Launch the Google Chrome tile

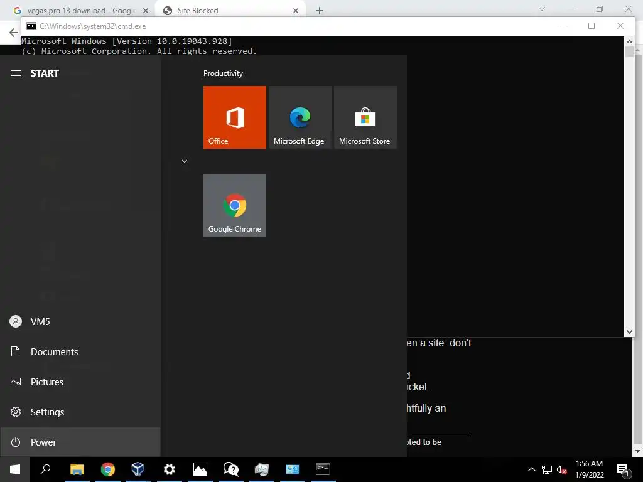pos(235,205)
